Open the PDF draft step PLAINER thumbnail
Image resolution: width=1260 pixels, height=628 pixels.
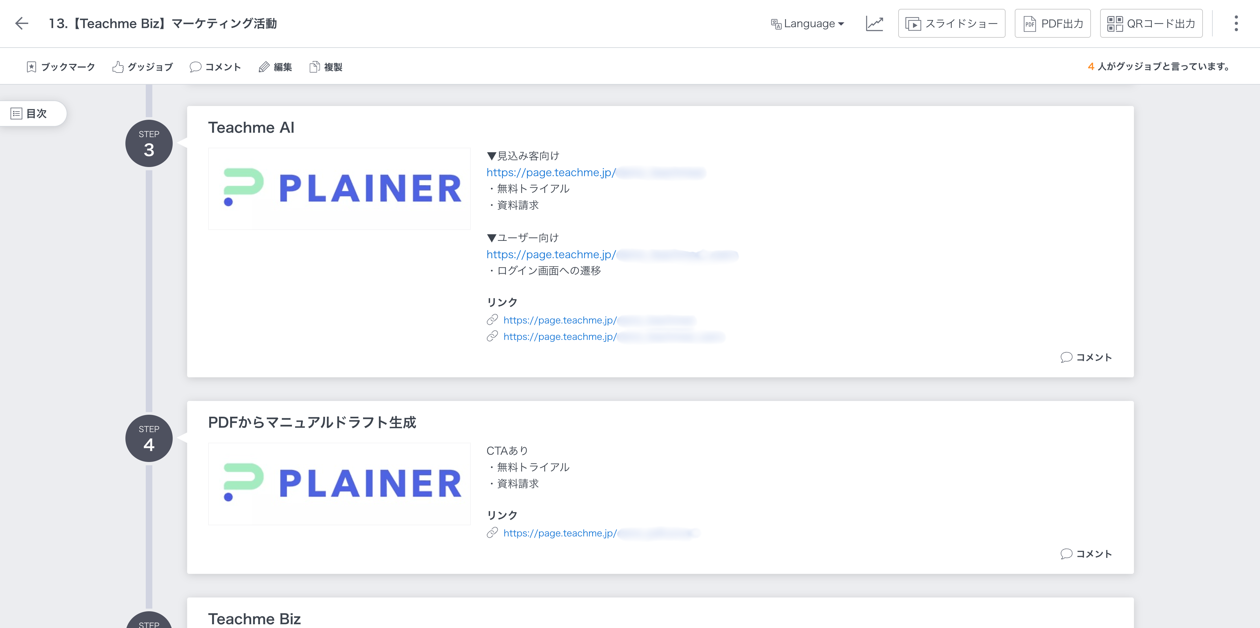(x=339, y=484)
